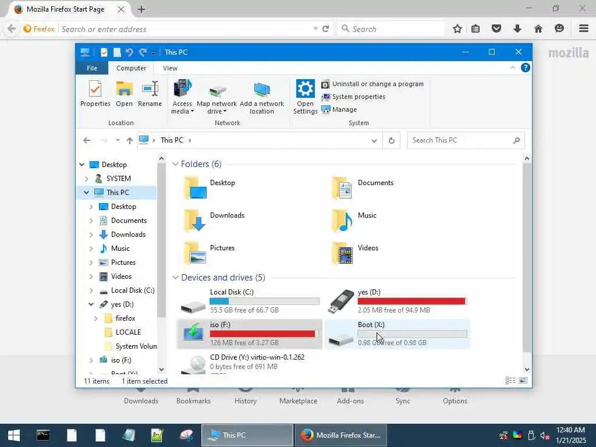
Task: Switch to the Computer ribbon tab
Action: 131,68
